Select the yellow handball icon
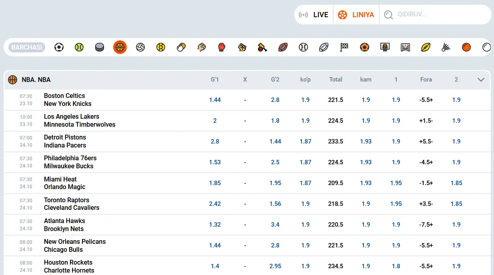Viewport: 494px width, 275px height. click(161, 47)
